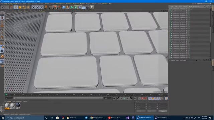Open the viewport ProRender menu

42,11
